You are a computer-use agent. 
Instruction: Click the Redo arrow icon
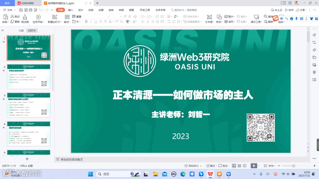pos(47,10)
